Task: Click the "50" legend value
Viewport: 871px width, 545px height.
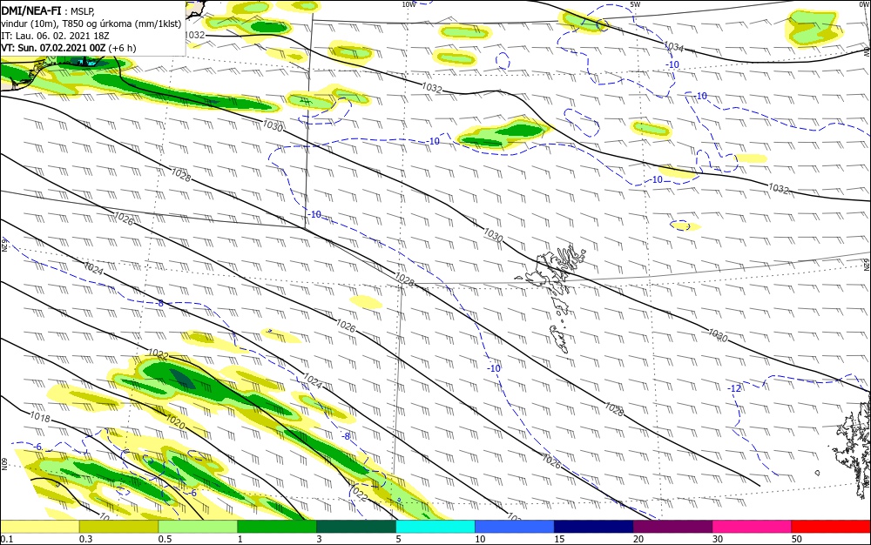Action: [x=797, y=539]
